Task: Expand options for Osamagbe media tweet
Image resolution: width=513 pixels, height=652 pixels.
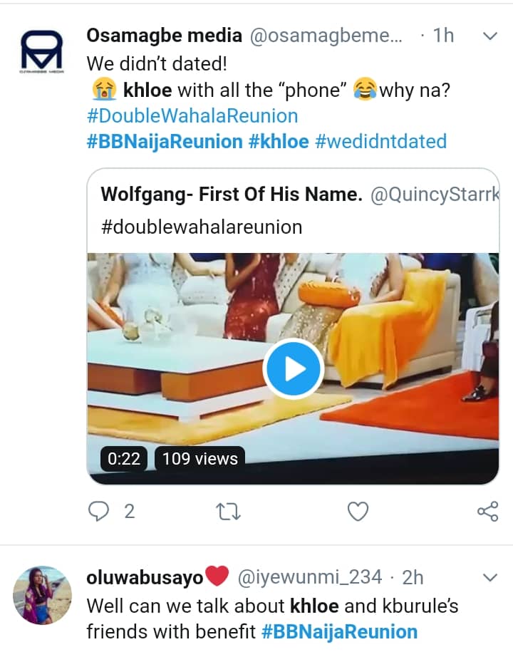Action: 489,36
